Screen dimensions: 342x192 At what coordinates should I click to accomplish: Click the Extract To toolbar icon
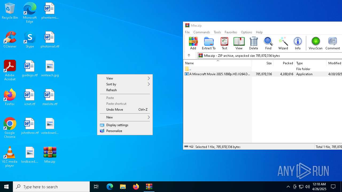click(x=209, y=43)
